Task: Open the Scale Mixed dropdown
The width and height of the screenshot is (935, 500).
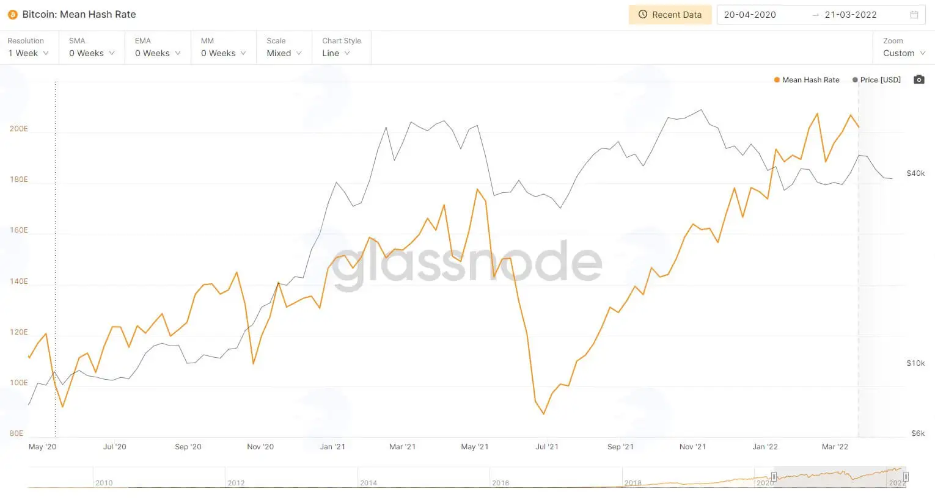Action: pyautogui.click(x=284, y=48)
